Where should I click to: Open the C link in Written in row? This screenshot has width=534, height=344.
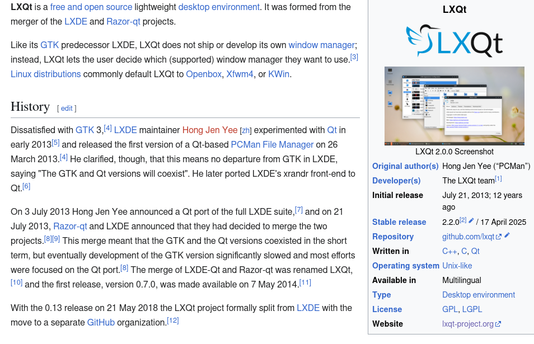point(464,252)
